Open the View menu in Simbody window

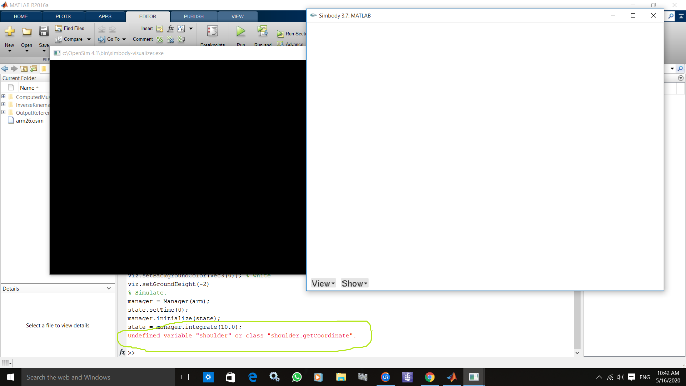coord(323,283)
